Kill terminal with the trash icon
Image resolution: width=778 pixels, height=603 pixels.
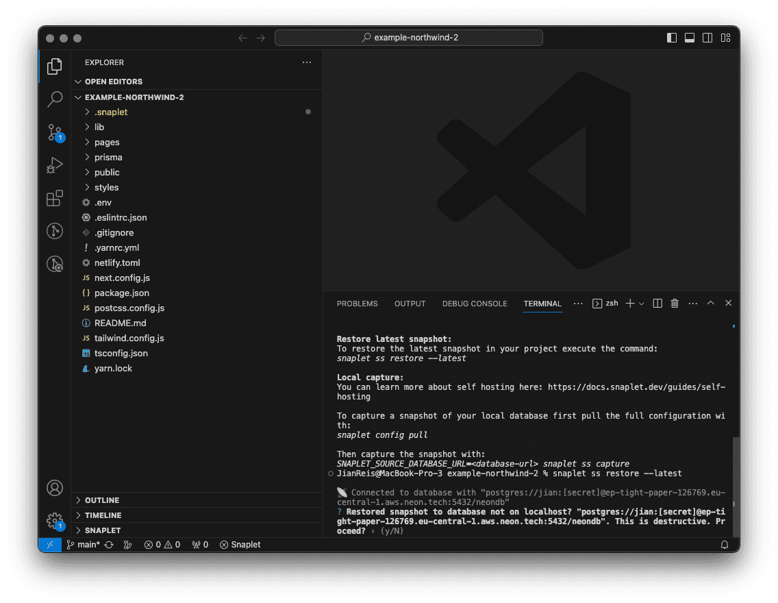(x=675, y=304)
